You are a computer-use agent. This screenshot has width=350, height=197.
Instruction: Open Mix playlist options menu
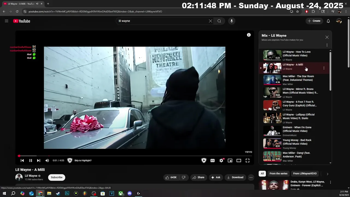point(327,45)
